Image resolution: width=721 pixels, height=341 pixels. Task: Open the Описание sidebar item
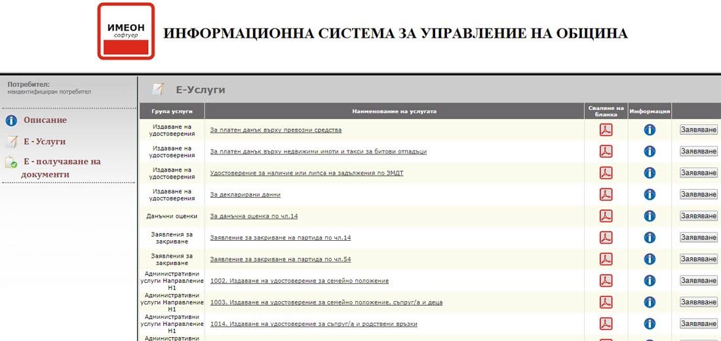point(45,120)
